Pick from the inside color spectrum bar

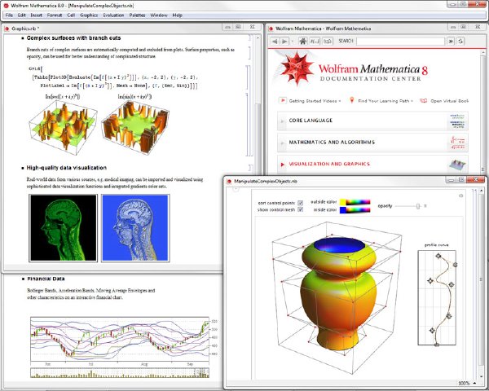[358, 210]
